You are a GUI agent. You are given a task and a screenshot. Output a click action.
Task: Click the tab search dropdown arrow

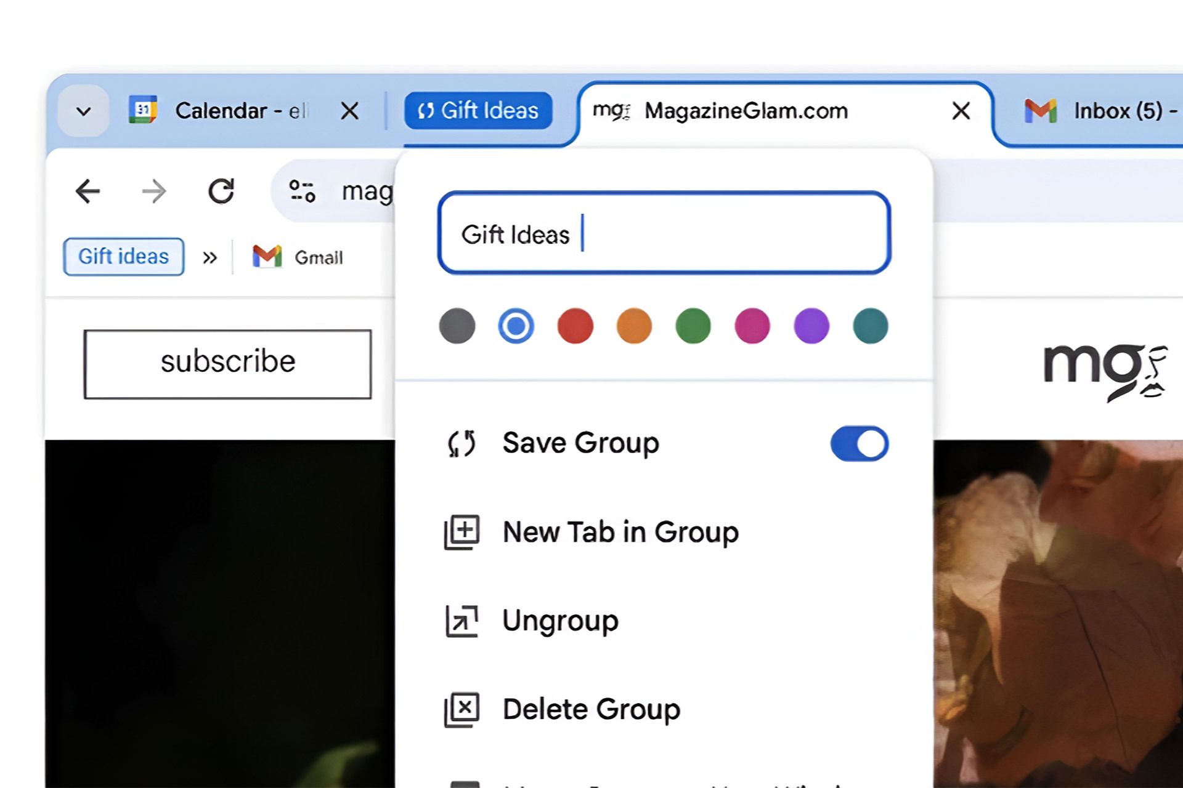pos(84,111)
